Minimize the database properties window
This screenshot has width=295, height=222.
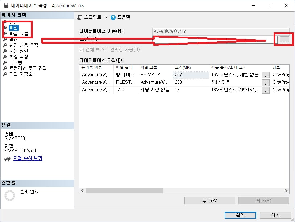[253, 5]
